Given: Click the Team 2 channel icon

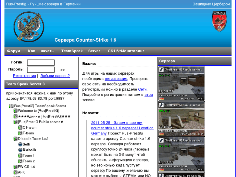Looking at the screenshot, I should coord(20,161).
